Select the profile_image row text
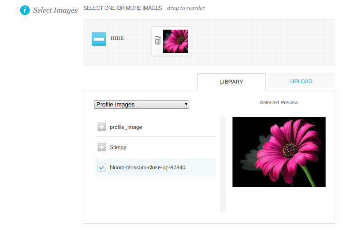Screen dimensions: 353x229 (x=126, y=127)
